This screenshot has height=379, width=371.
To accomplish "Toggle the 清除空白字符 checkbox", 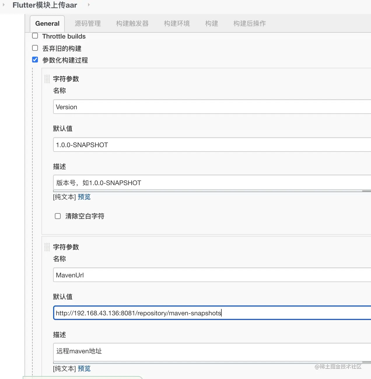I will 58,216.
